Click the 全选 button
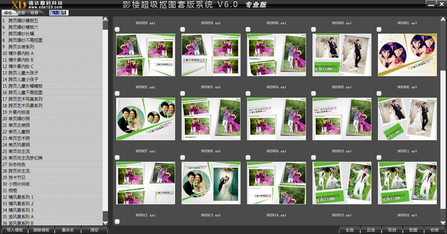Viewport: 447px width, 234px height. click(x=350, y=230)
